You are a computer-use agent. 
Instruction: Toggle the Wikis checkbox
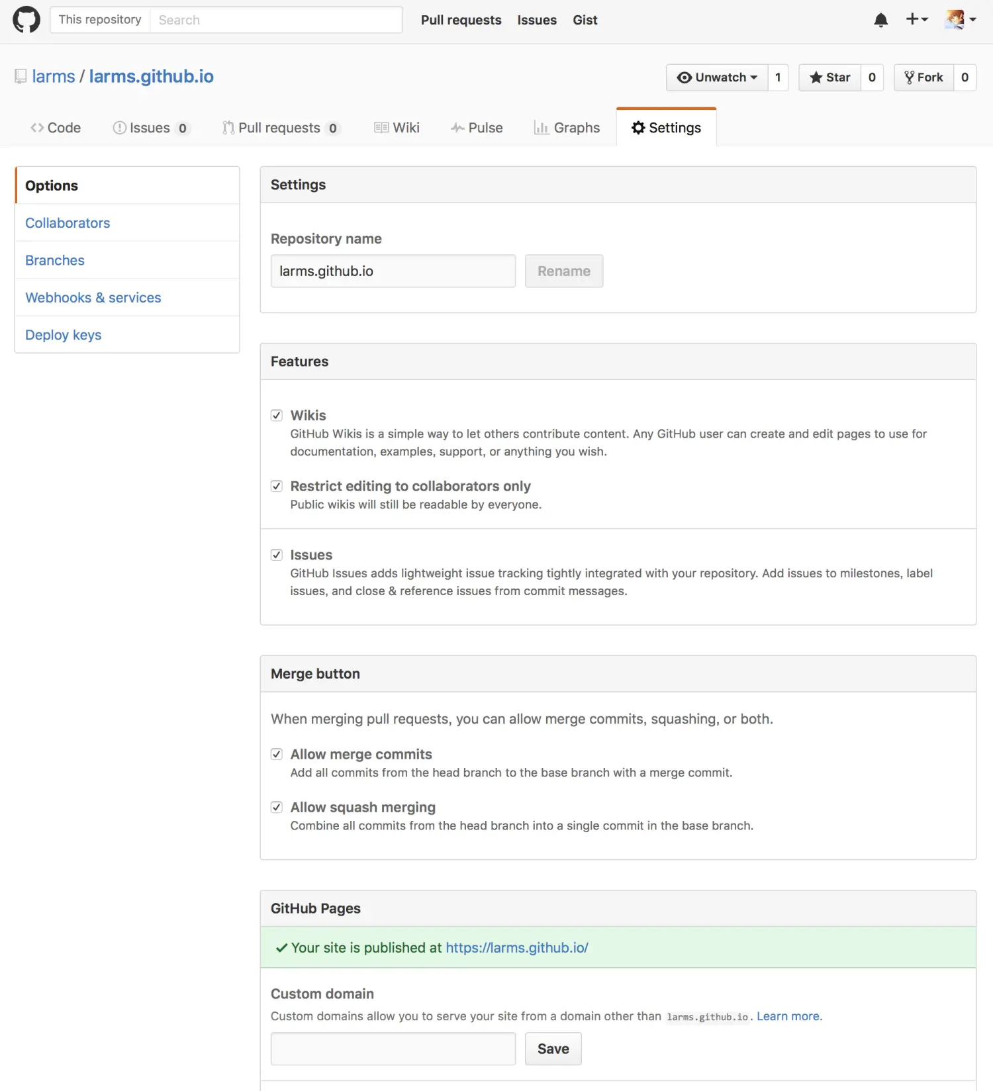(x=277, y=415)
